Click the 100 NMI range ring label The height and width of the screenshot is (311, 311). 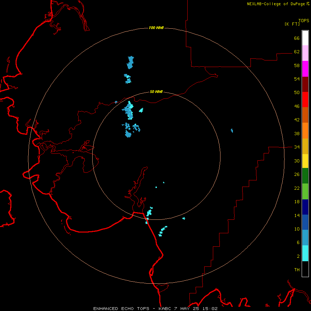pos(156,28)
